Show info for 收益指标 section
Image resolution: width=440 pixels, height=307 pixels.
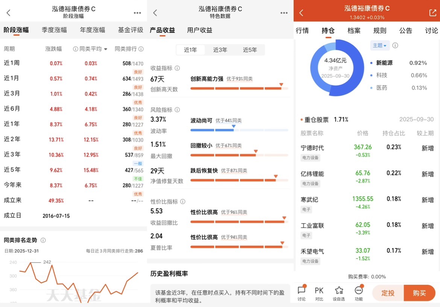(x=178, y=68)
